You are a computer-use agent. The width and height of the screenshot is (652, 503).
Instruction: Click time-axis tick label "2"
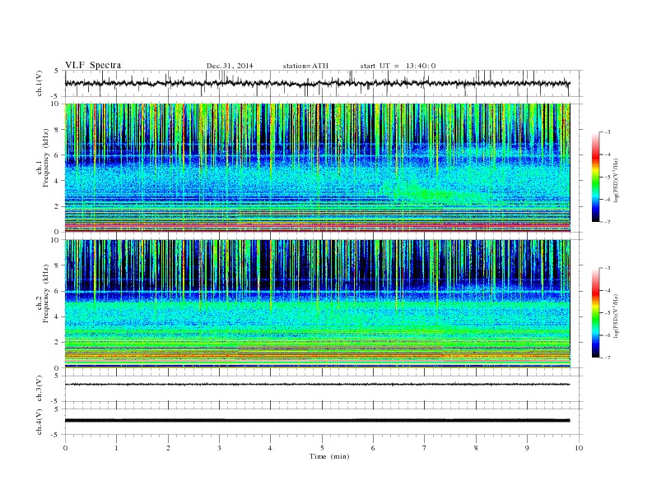tap(168, 448)
